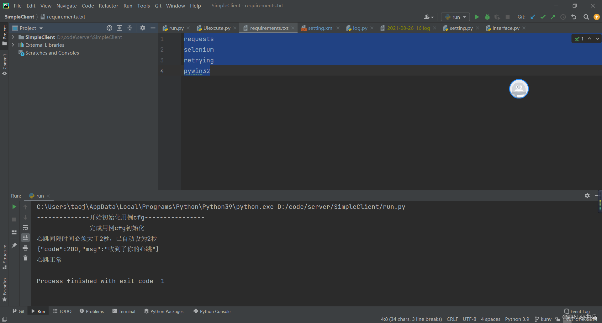Viewport: 602px width, 323px height.
Task: Open Run panel settings gear
Action: point(587,196)
